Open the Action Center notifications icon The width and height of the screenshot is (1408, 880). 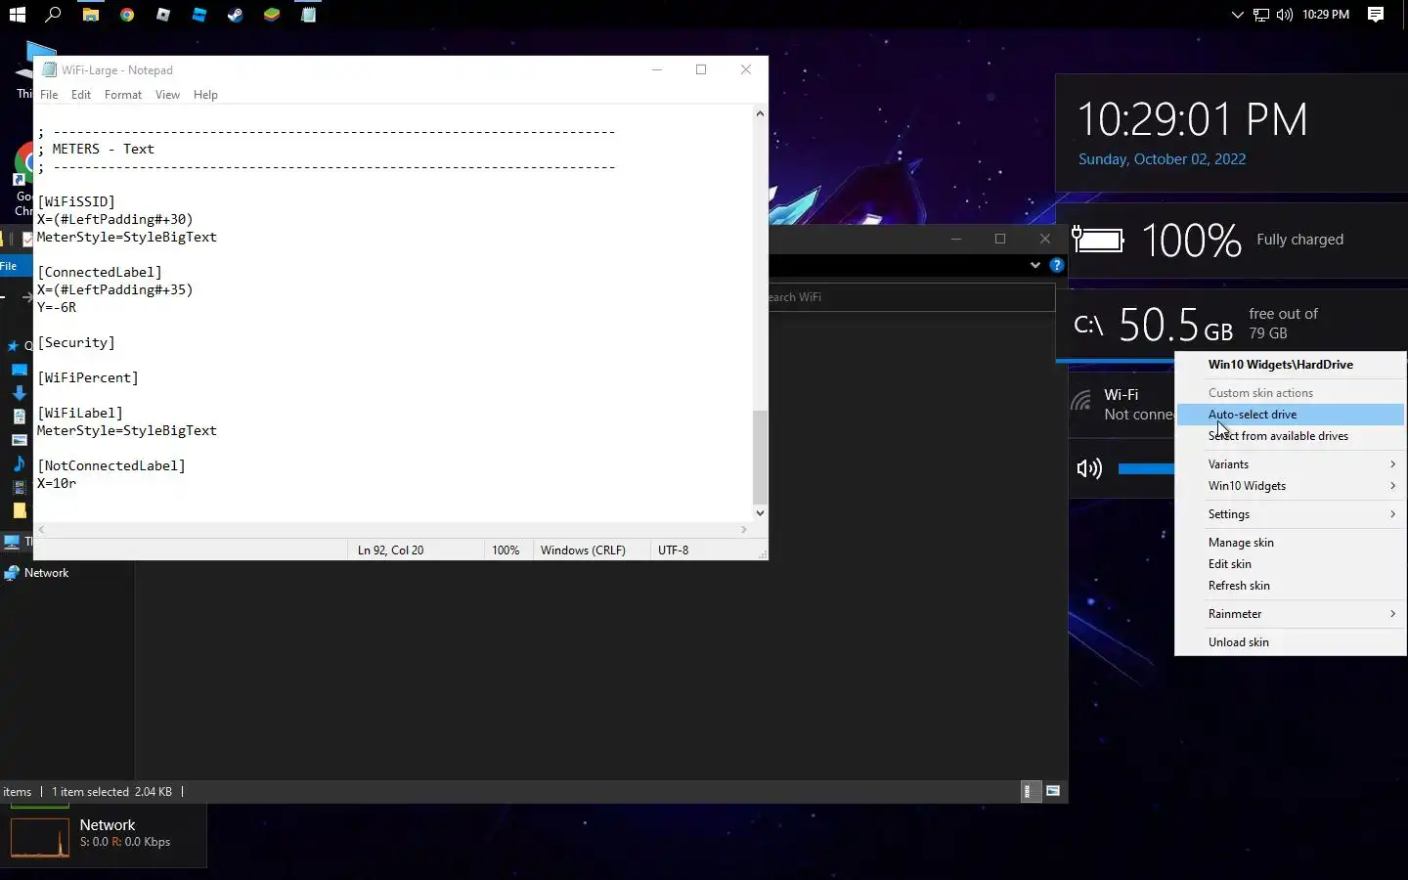1376,15
